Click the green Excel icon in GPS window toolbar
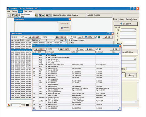This screenshot has width=146, height=117. pyautogui.click(x=100, y=49)
